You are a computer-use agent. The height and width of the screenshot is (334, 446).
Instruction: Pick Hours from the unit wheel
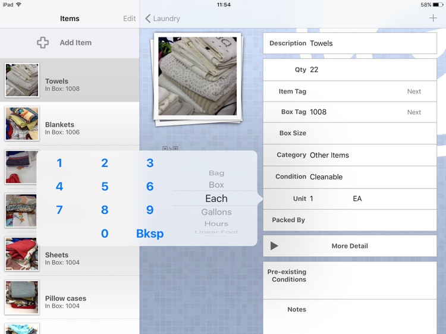coord(216,223)
